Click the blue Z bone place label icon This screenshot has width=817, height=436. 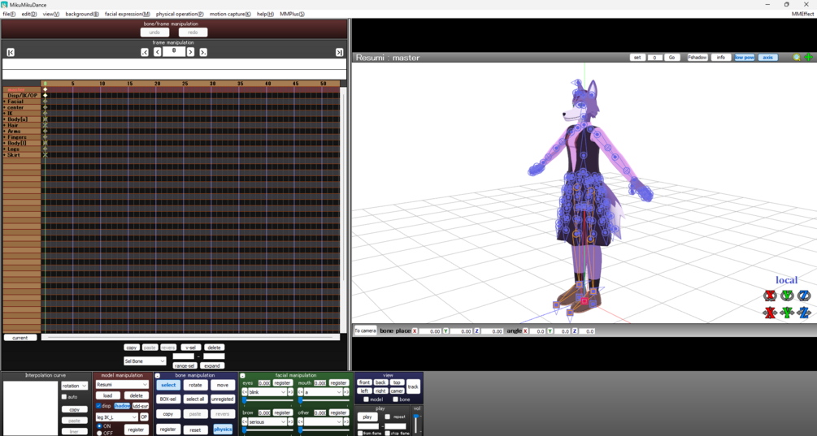click(x=476, y=331)
